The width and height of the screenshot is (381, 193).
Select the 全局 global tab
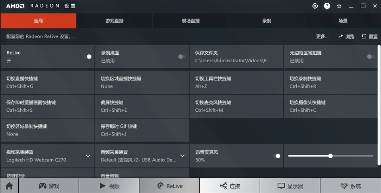pos(38,21)
